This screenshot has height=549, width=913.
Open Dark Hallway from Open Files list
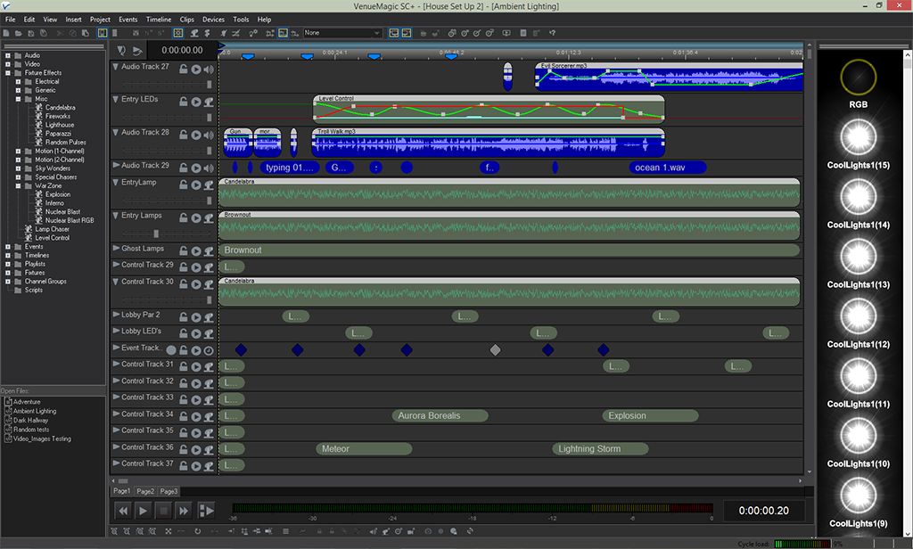pos(31,421)
